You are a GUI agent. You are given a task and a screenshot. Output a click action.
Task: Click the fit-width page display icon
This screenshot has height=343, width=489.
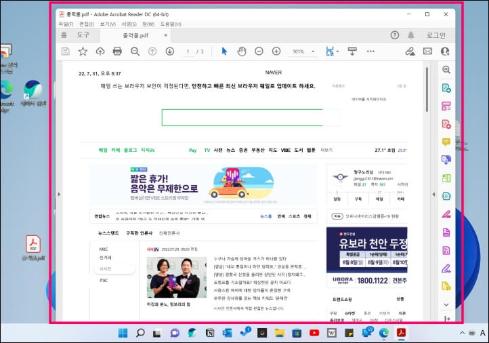330,52
